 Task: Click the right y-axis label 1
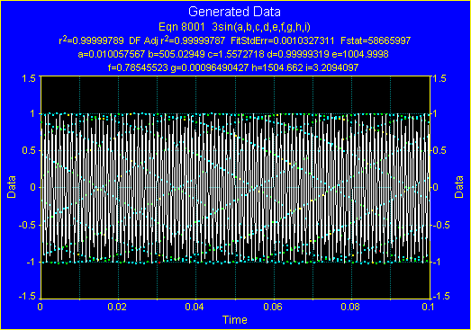pos(434,113)
